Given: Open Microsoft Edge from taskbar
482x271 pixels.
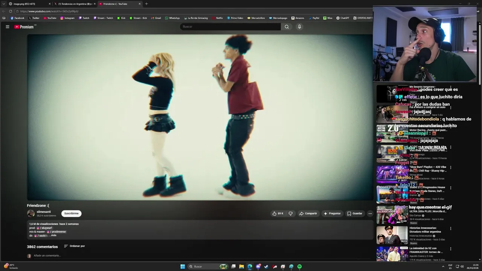Looking at the screenshot, I should click(x=250, y=266).
